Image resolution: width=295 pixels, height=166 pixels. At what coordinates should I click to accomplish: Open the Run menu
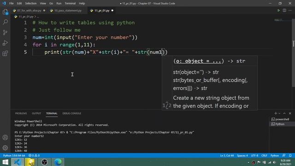tap(59, 3)
